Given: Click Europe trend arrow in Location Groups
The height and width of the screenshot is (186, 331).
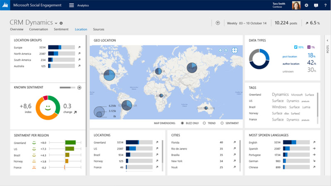Looking at the screenshot, I should [x=79, y=47].
